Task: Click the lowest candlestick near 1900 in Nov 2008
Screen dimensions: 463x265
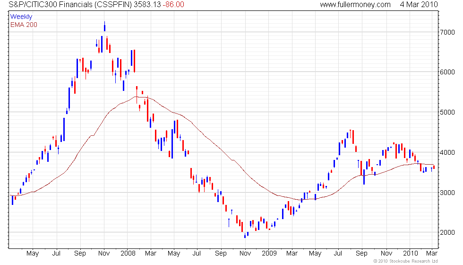Action: pos(245,236)
